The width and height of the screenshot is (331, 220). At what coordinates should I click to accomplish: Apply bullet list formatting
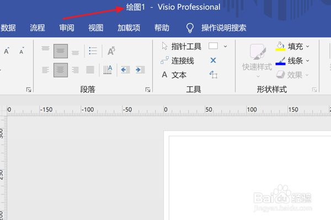point(93,51)
